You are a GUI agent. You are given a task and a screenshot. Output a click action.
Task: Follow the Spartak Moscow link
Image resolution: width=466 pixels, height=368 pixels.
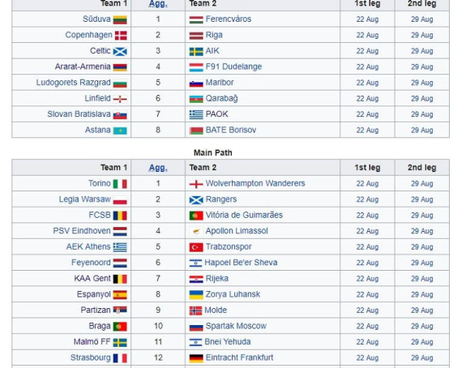pyautogui.click(x=236, y=326)
